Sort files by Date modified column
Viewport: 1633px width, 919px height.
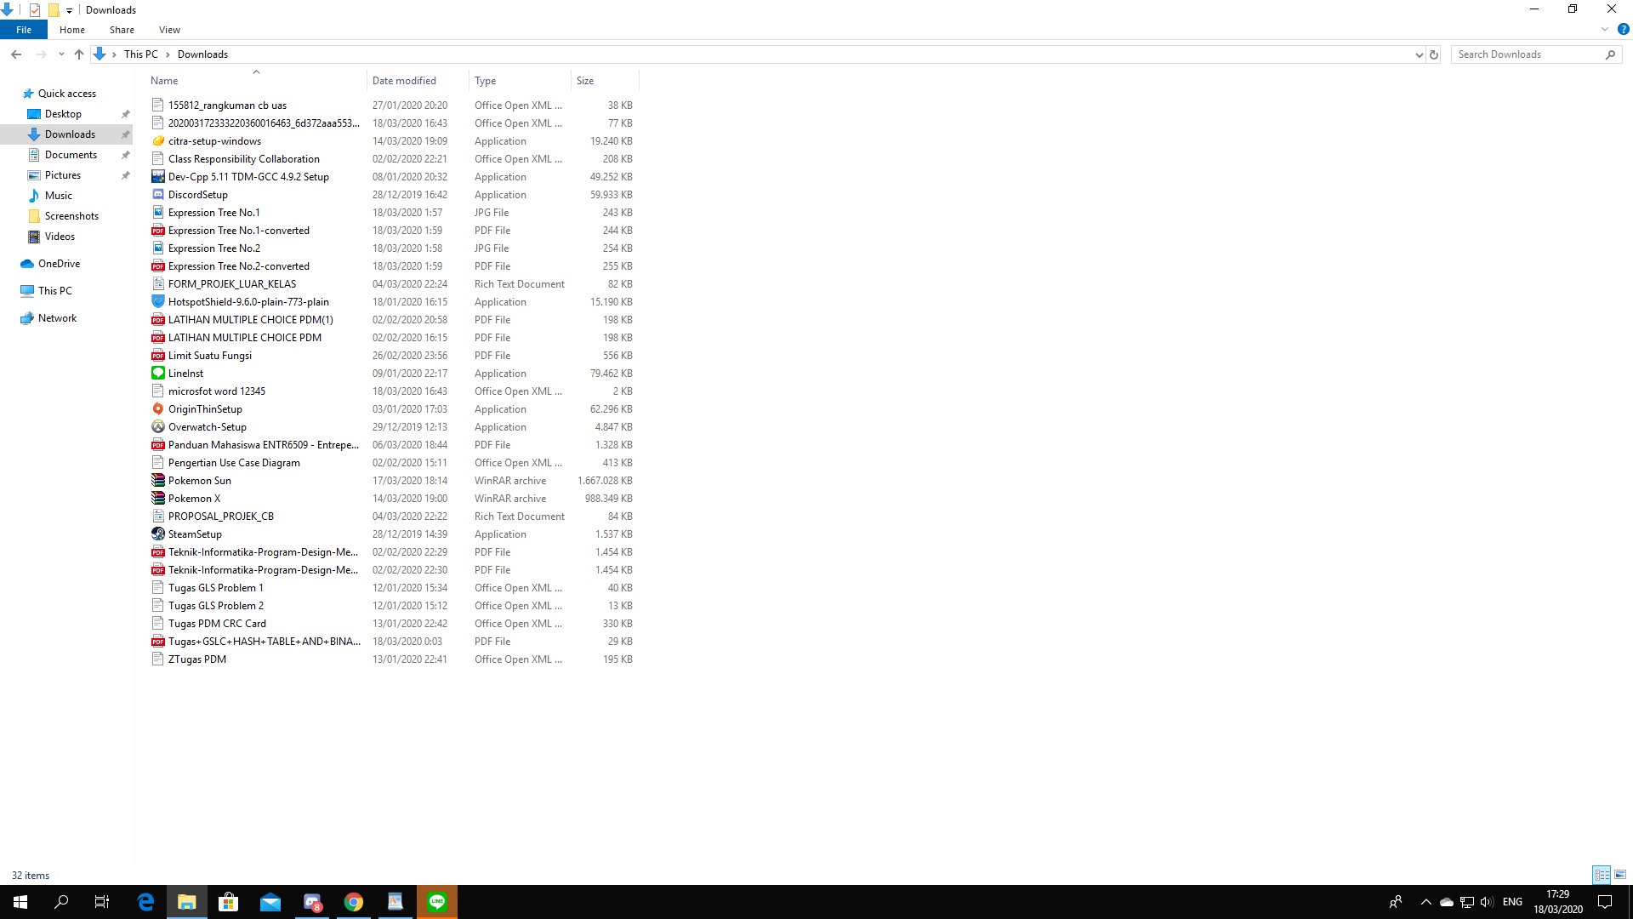pos(404,81)
